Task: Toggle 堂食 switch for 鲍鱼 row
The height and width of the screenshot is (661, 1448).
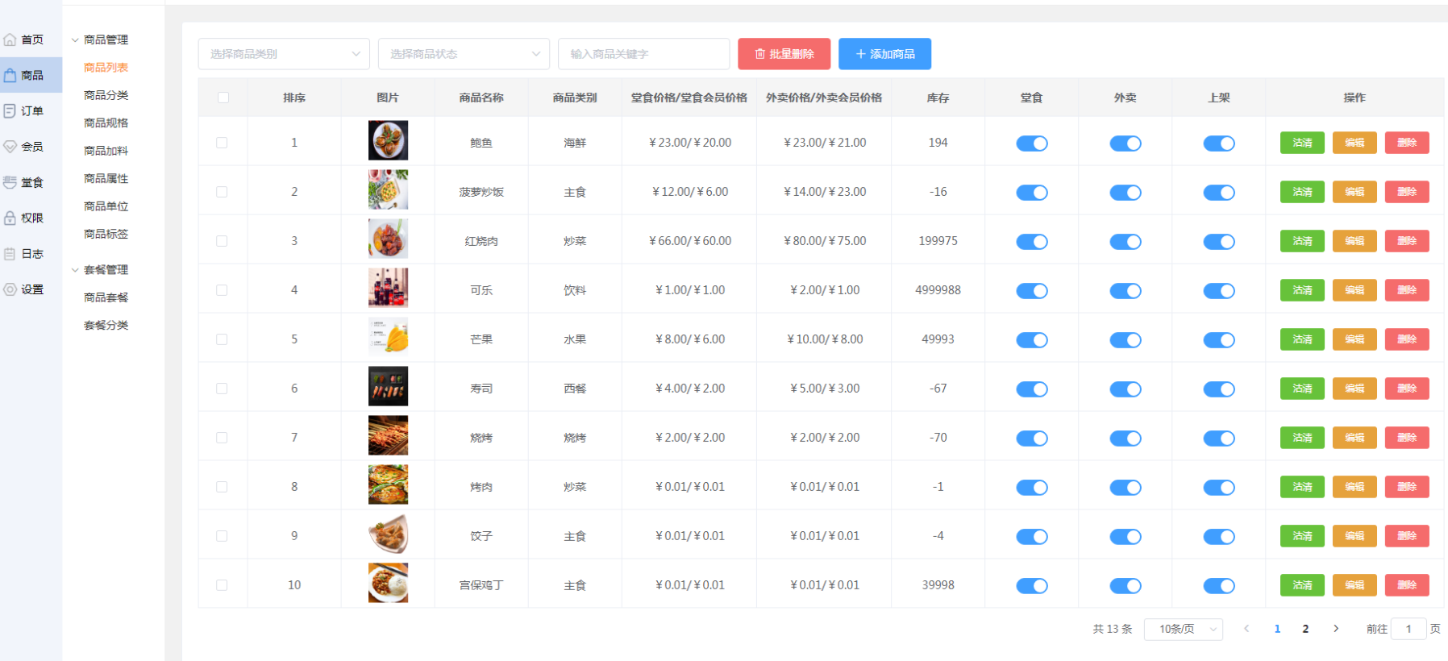Action: pos(1031,143)
